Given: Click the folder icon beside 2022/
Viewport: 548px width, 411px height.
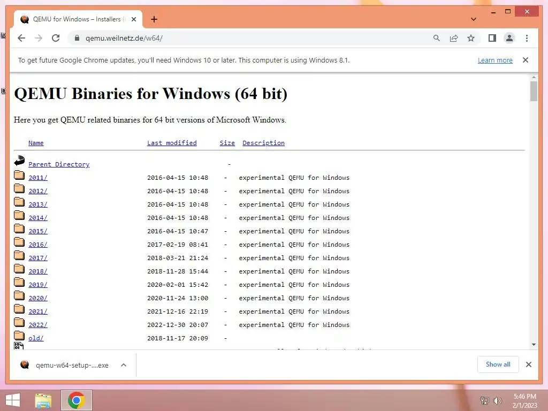Looking at the screenshot, I should (x=19, y=322).
